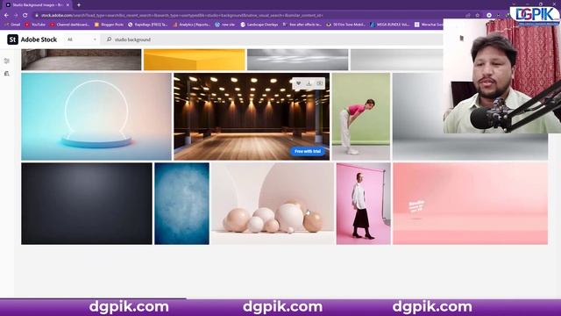Open the new site bookmark
Image resolution: width=561 pixels, height=316 pixels.
225,25
